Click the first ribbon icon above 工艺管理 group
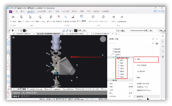Viewport: 172px width, 106px height. point(13,17)
